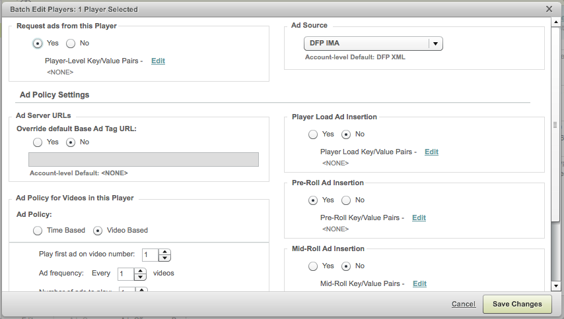The width and height of the screenshot is (564, 319).
Task: Decrease Play first ad on video number
Action: pyautogui.click(x=164, y=258)
